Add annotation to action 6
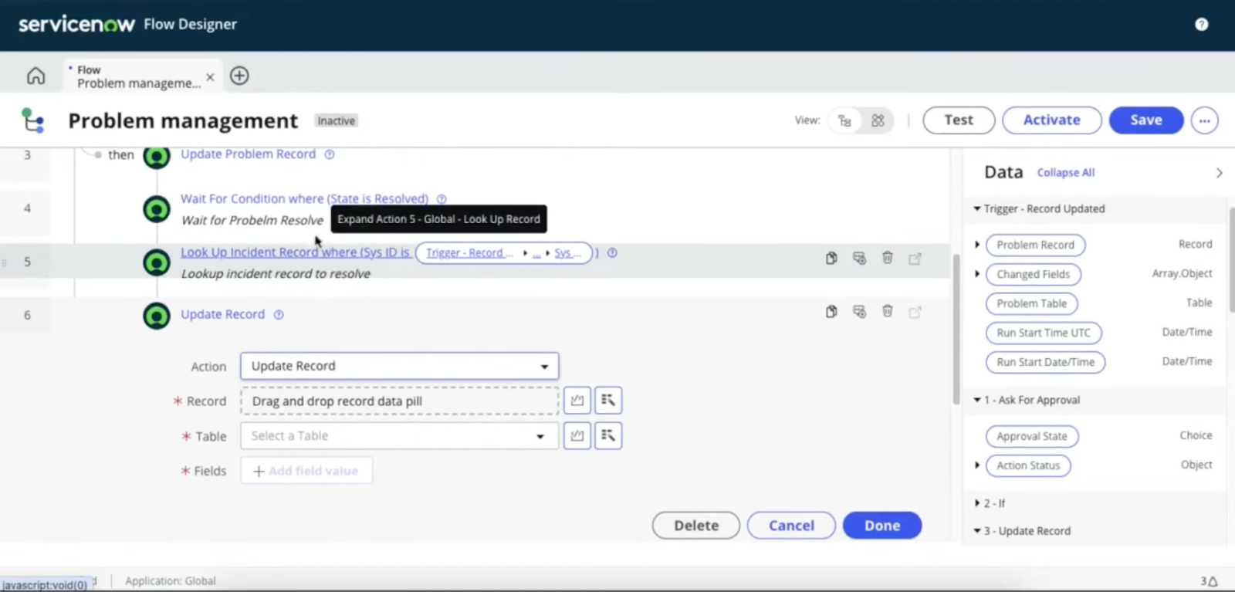This screenshot has height=592, width=1235. tap(859, 312)
